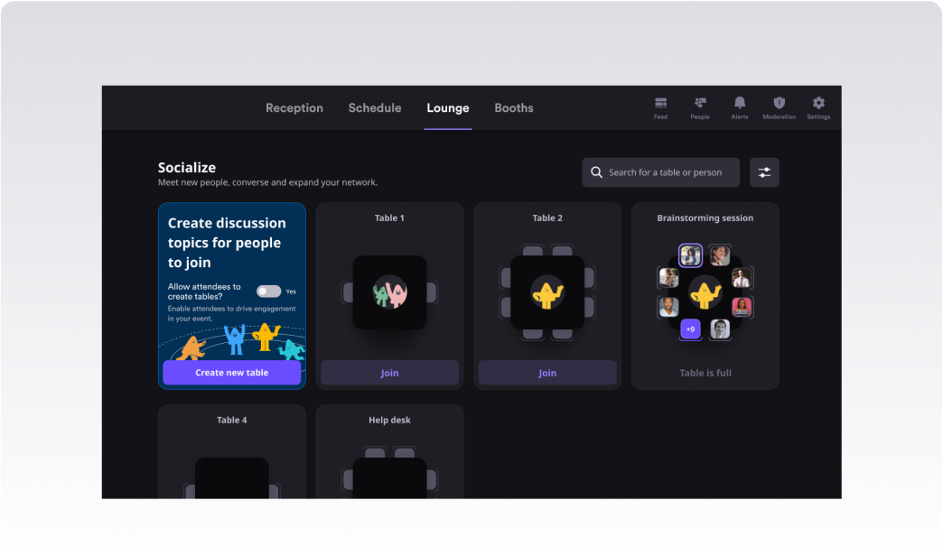
Task: Toggle allow attendees to create tables
Action: (x=268, y=292)
